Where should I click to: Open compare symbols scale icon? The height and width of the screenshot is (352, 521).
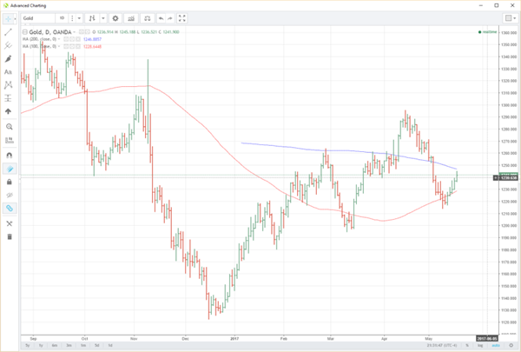[148, 18]
